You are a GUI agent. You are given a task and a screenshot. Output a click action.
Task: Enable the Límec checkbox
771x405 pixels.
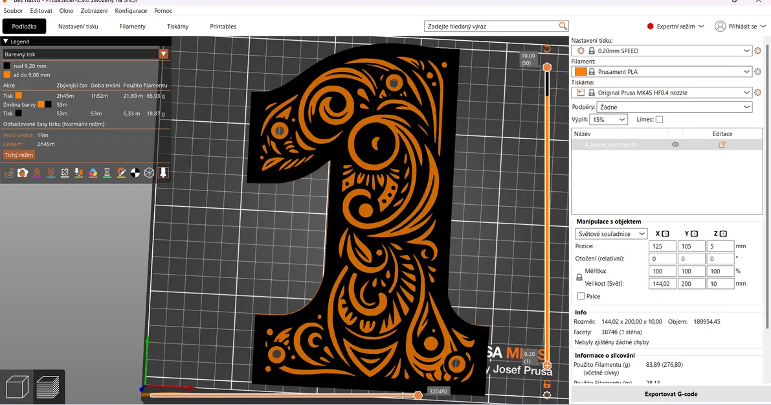pos(658,119)
